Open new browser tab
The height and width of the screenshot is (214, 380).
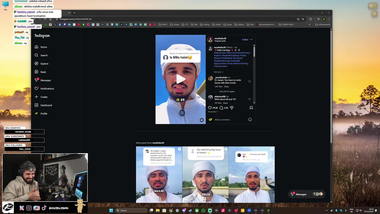click(74, 12)
